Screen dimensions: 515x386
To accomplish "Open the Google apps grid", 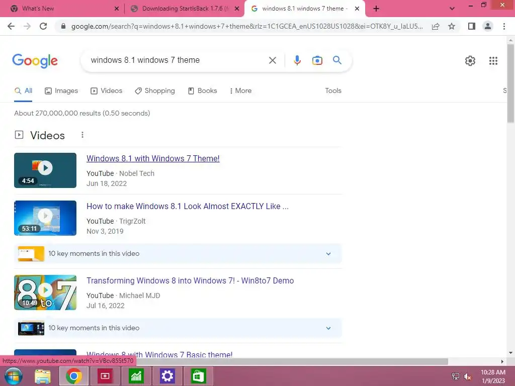I will coord(493,61).
